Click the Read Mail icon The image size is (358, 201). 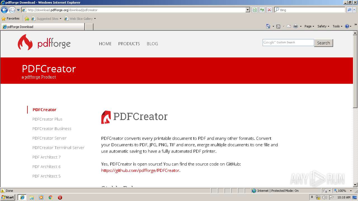[289, 26]
